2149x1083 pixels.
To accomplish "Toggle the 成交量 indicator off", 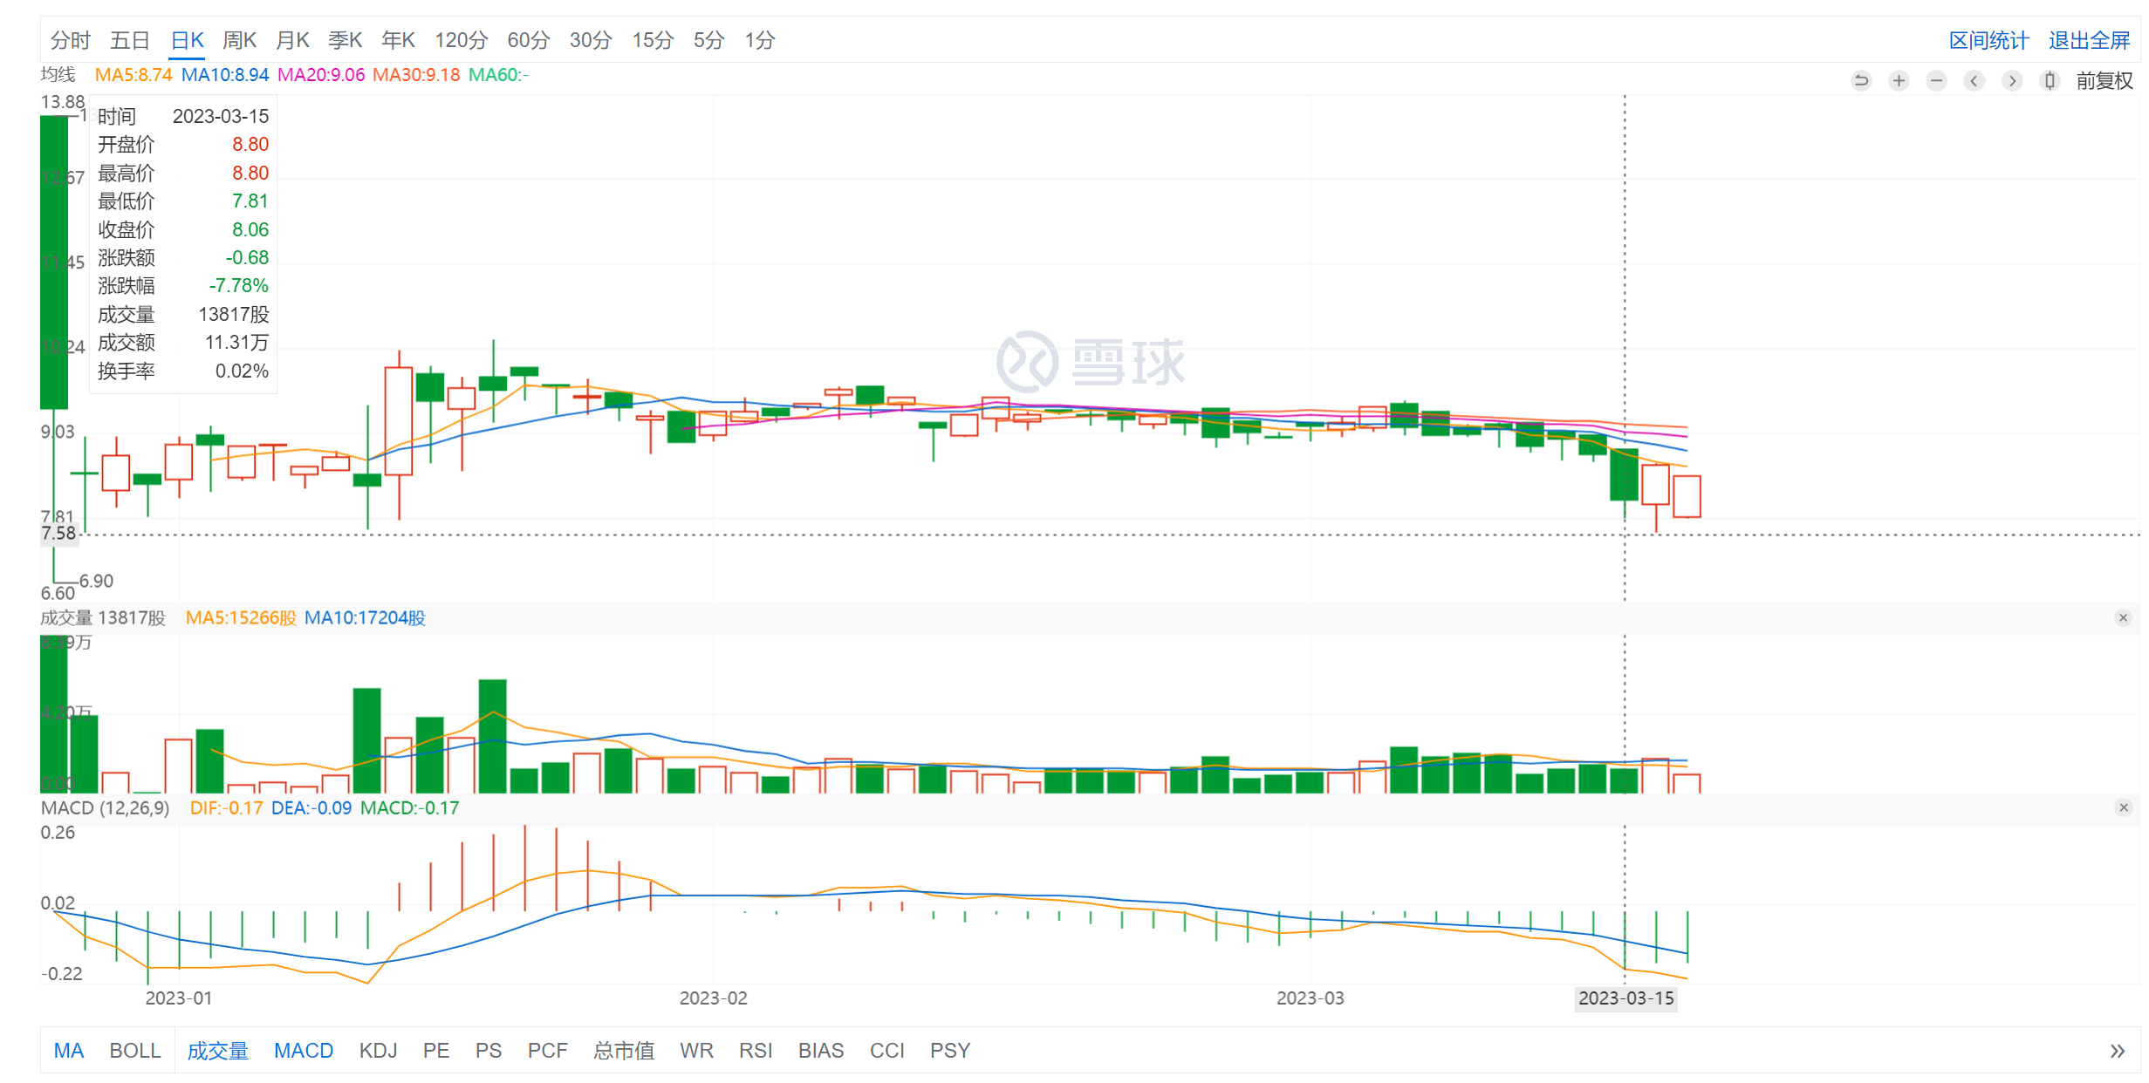I will coord(218,1051).
